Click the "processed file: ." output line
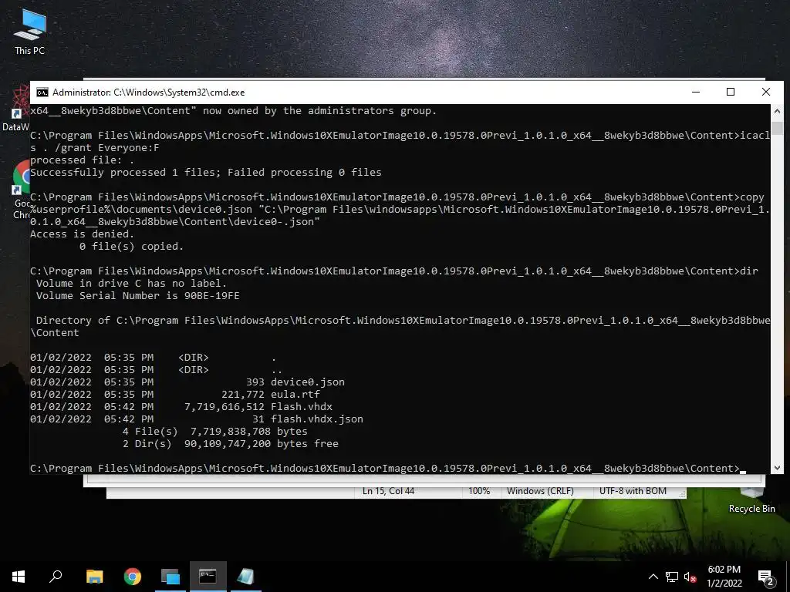The image size is (790, 592). (82, 160)
